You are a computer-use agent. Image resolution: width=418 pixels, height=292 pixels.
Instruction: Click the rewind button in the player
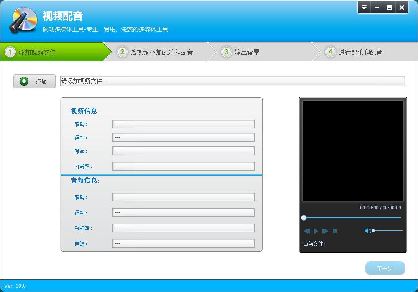pos(306,231)
